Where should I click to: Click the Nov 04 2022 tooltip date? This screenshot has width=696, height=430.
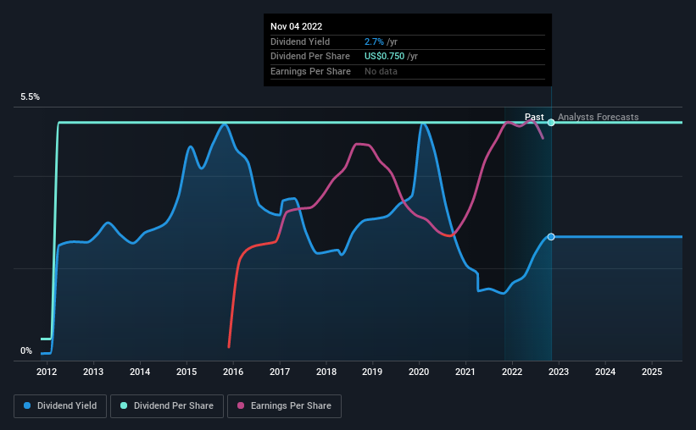click(296, 27)
